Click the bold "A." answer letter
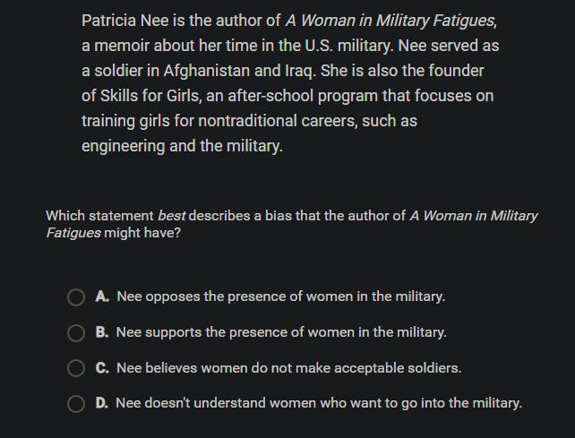Viewport: 575px width, 438px height. click(102, 296)
